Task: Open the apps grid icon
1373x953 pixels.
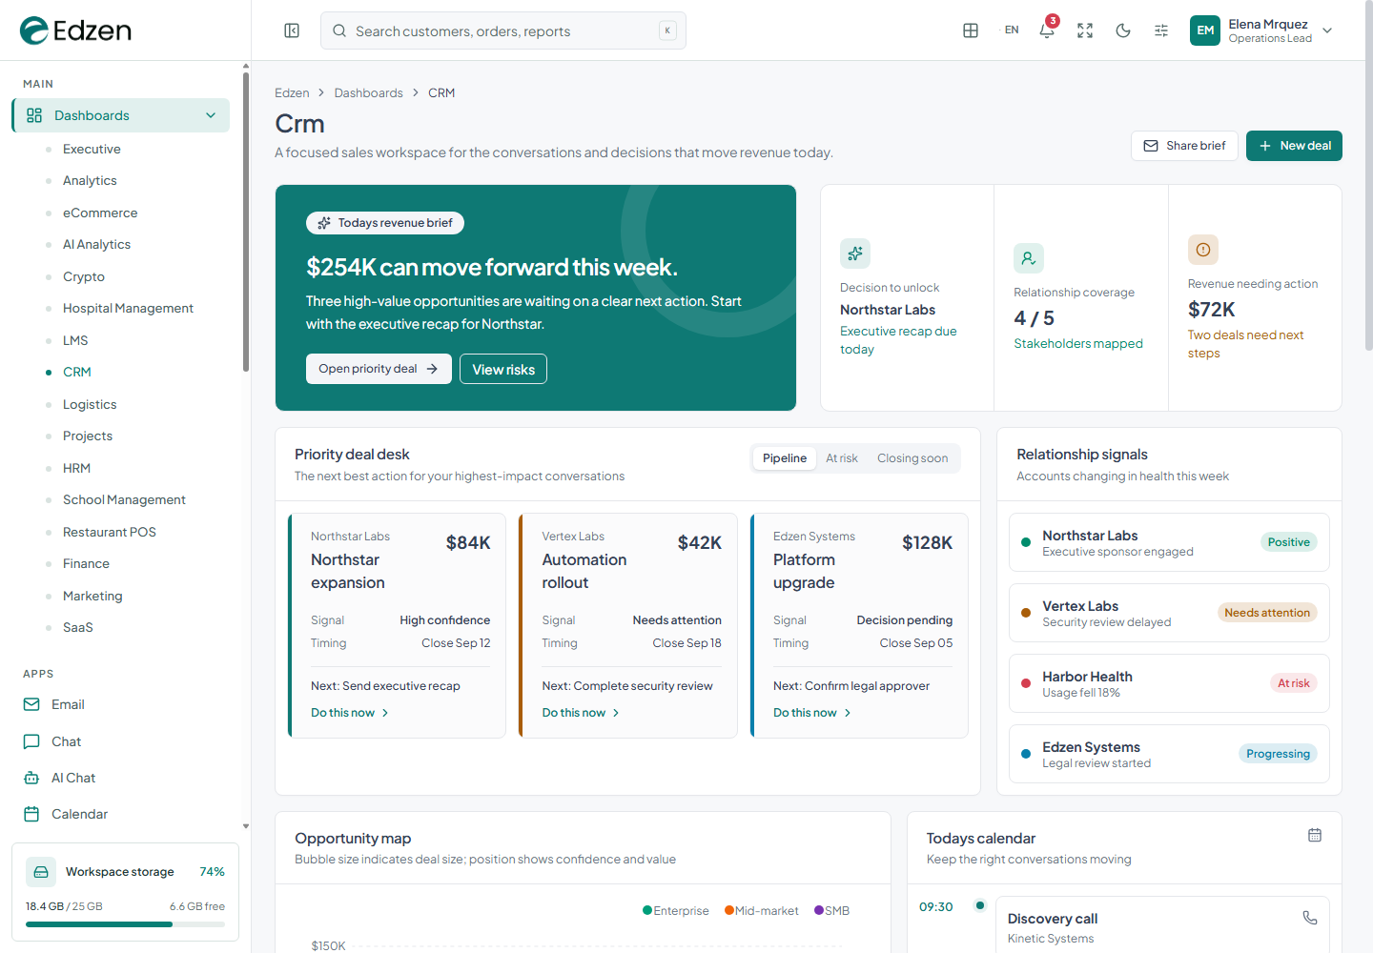Action: point(971,30)
